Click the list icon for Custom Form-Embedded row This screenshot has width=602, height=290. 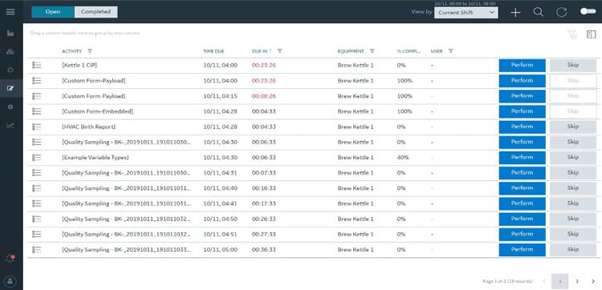pyautogui.click(x=37, y=111)
